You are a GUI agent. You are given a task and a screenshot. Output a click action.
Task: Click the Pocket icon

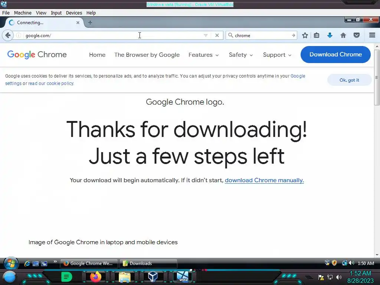pyautogui.click(x=357, y=35)
